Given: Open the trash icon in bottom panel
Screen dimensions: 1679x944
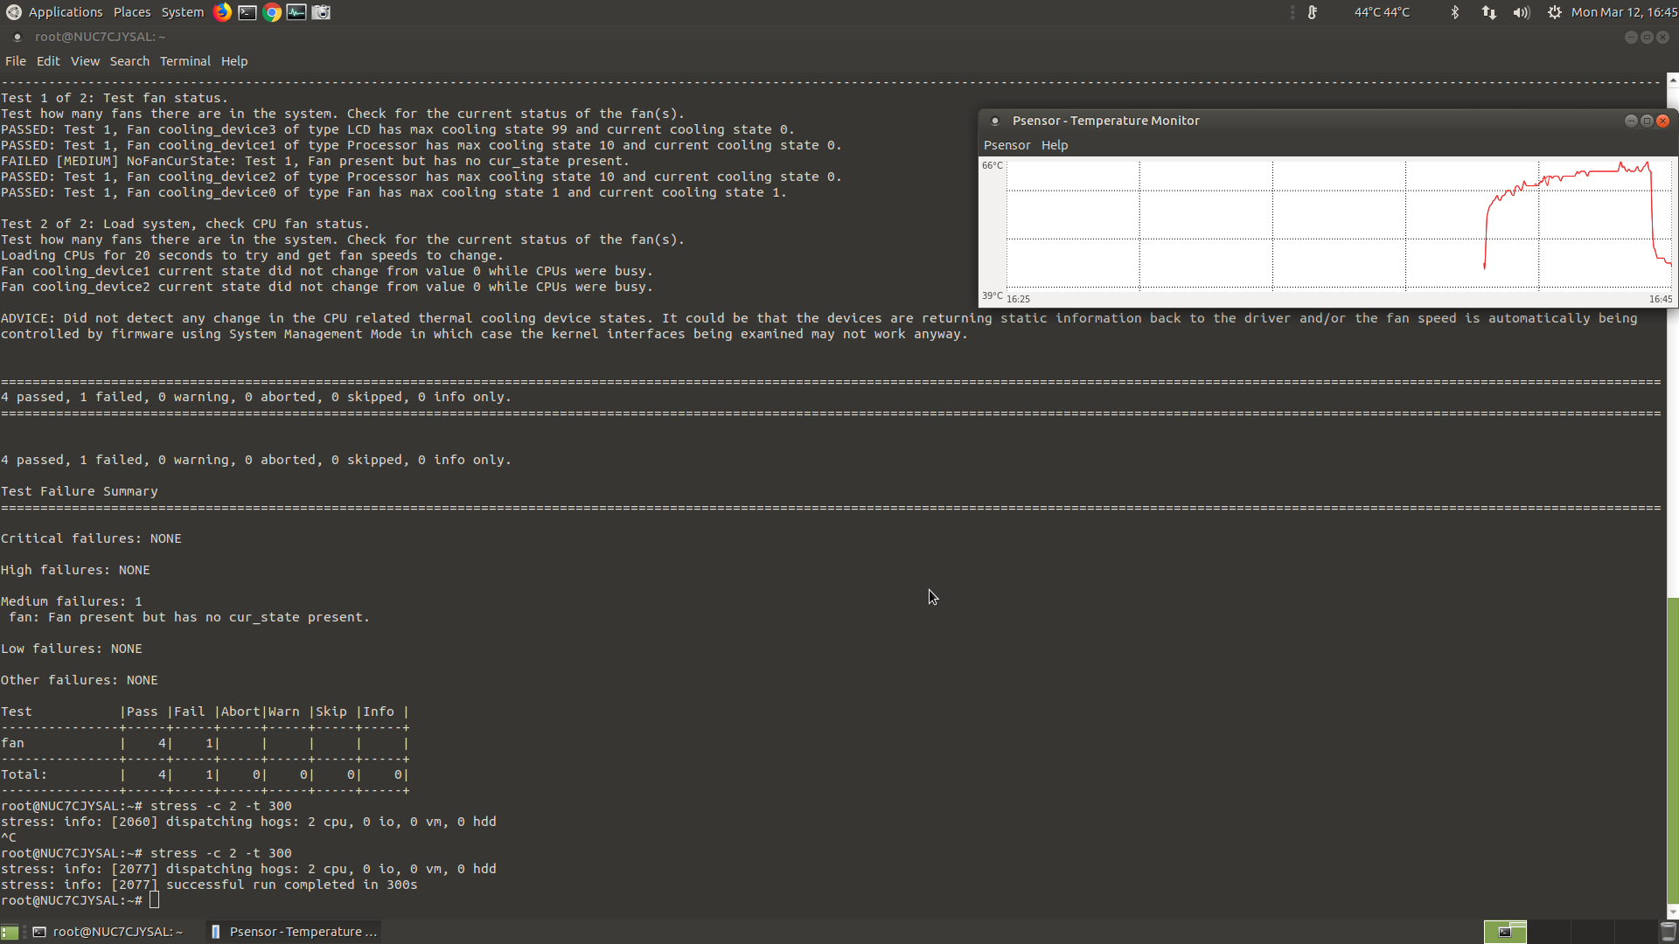Looking at the screenshot, I should [1669, 932].
